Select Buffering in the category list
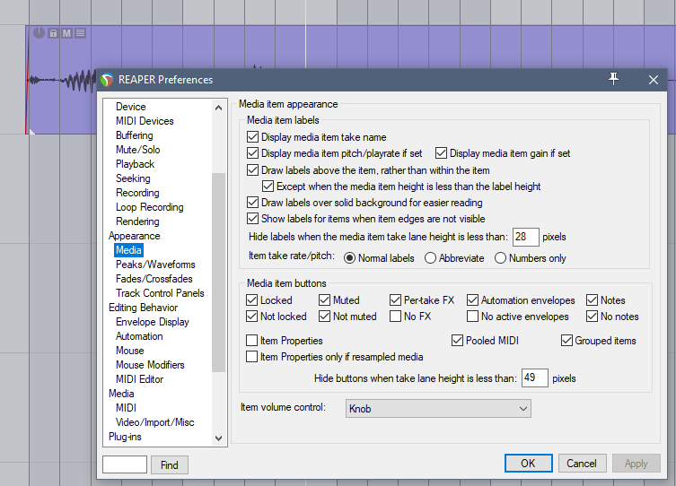 [x=134, y=135]
